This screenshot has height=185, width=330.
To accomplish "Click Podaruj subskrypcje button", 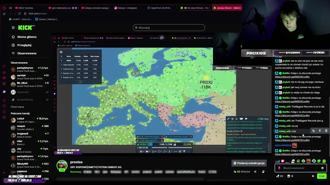I will (x=249, y=163).
